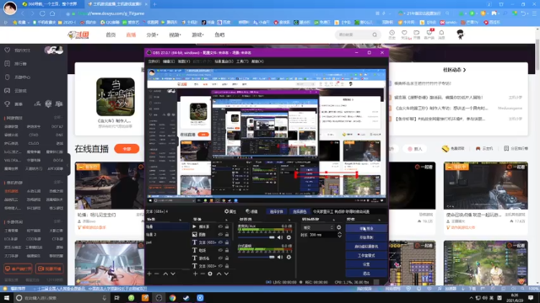Add a new scene in OBS
The height and width of the screenshot is (303, 540).
click(x=149, y=274)
